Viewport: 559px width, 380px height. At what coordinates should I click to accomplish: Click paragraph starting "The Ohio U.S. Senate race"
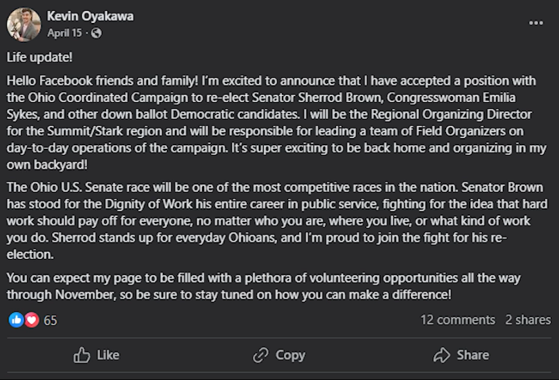pyautogui.click(x=270, y=220)
